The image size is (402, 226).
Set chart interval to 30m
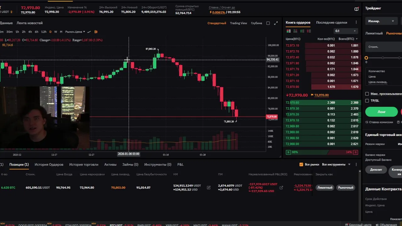click(9, 32)
